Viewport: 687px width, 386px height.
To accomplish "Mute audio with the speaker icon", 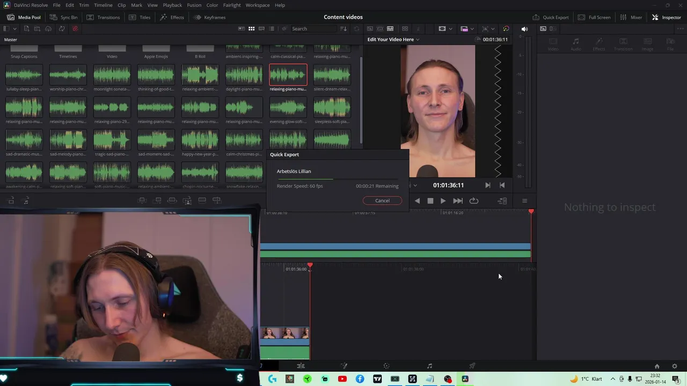I will point(524,28).
